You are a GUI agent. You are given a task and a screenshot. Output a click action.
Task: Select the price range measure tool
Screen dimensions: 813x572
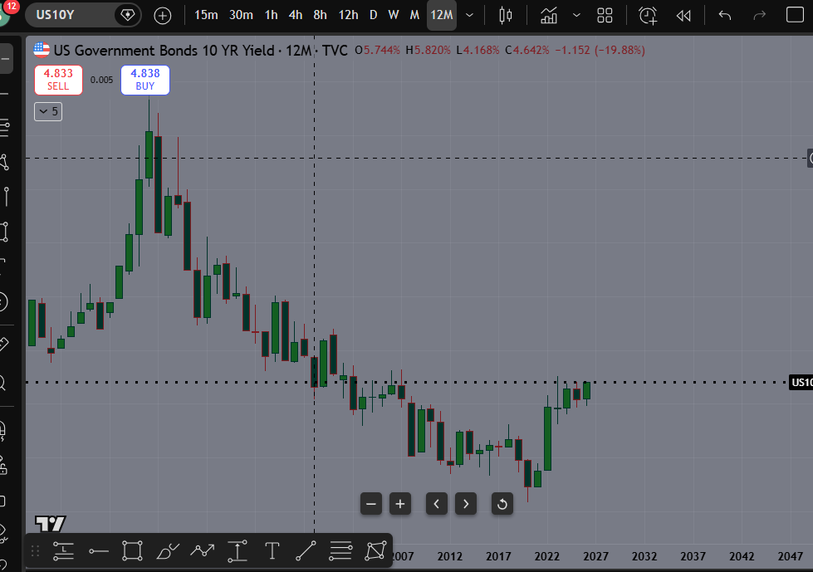coord(238,550)
